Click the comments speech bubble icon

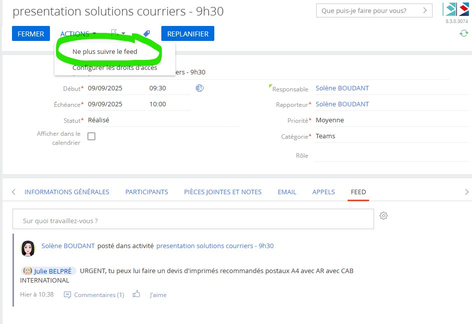67,295
